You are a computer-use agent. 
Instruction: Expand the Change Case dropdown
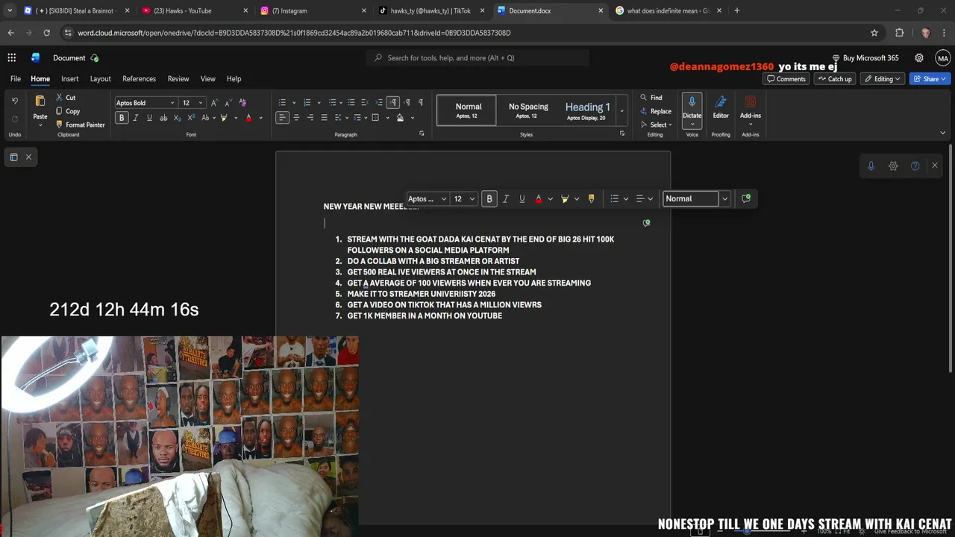pos(214,118)
